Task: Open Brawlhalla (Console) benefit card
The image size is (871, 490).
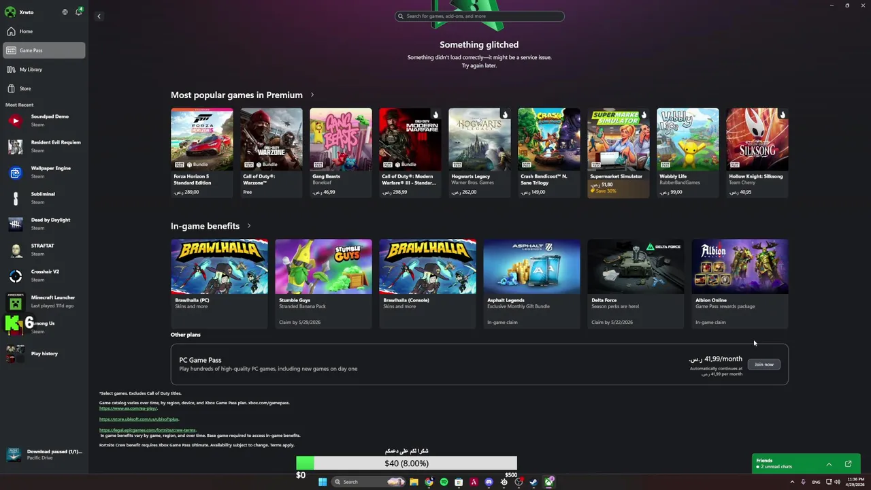Action: point(427,284)
